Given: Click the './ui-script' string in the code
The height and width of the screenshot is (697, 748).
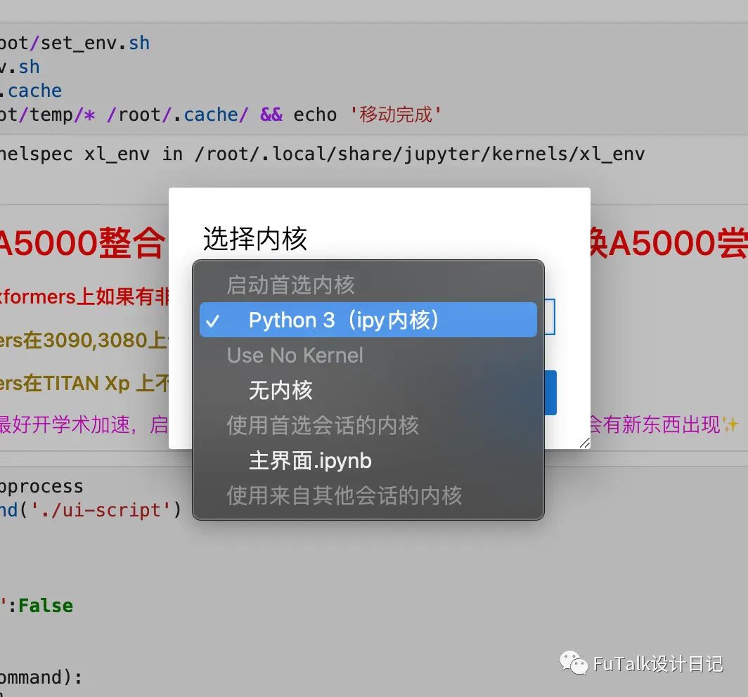Looking at the screenshot, I should tap(100, 510).
